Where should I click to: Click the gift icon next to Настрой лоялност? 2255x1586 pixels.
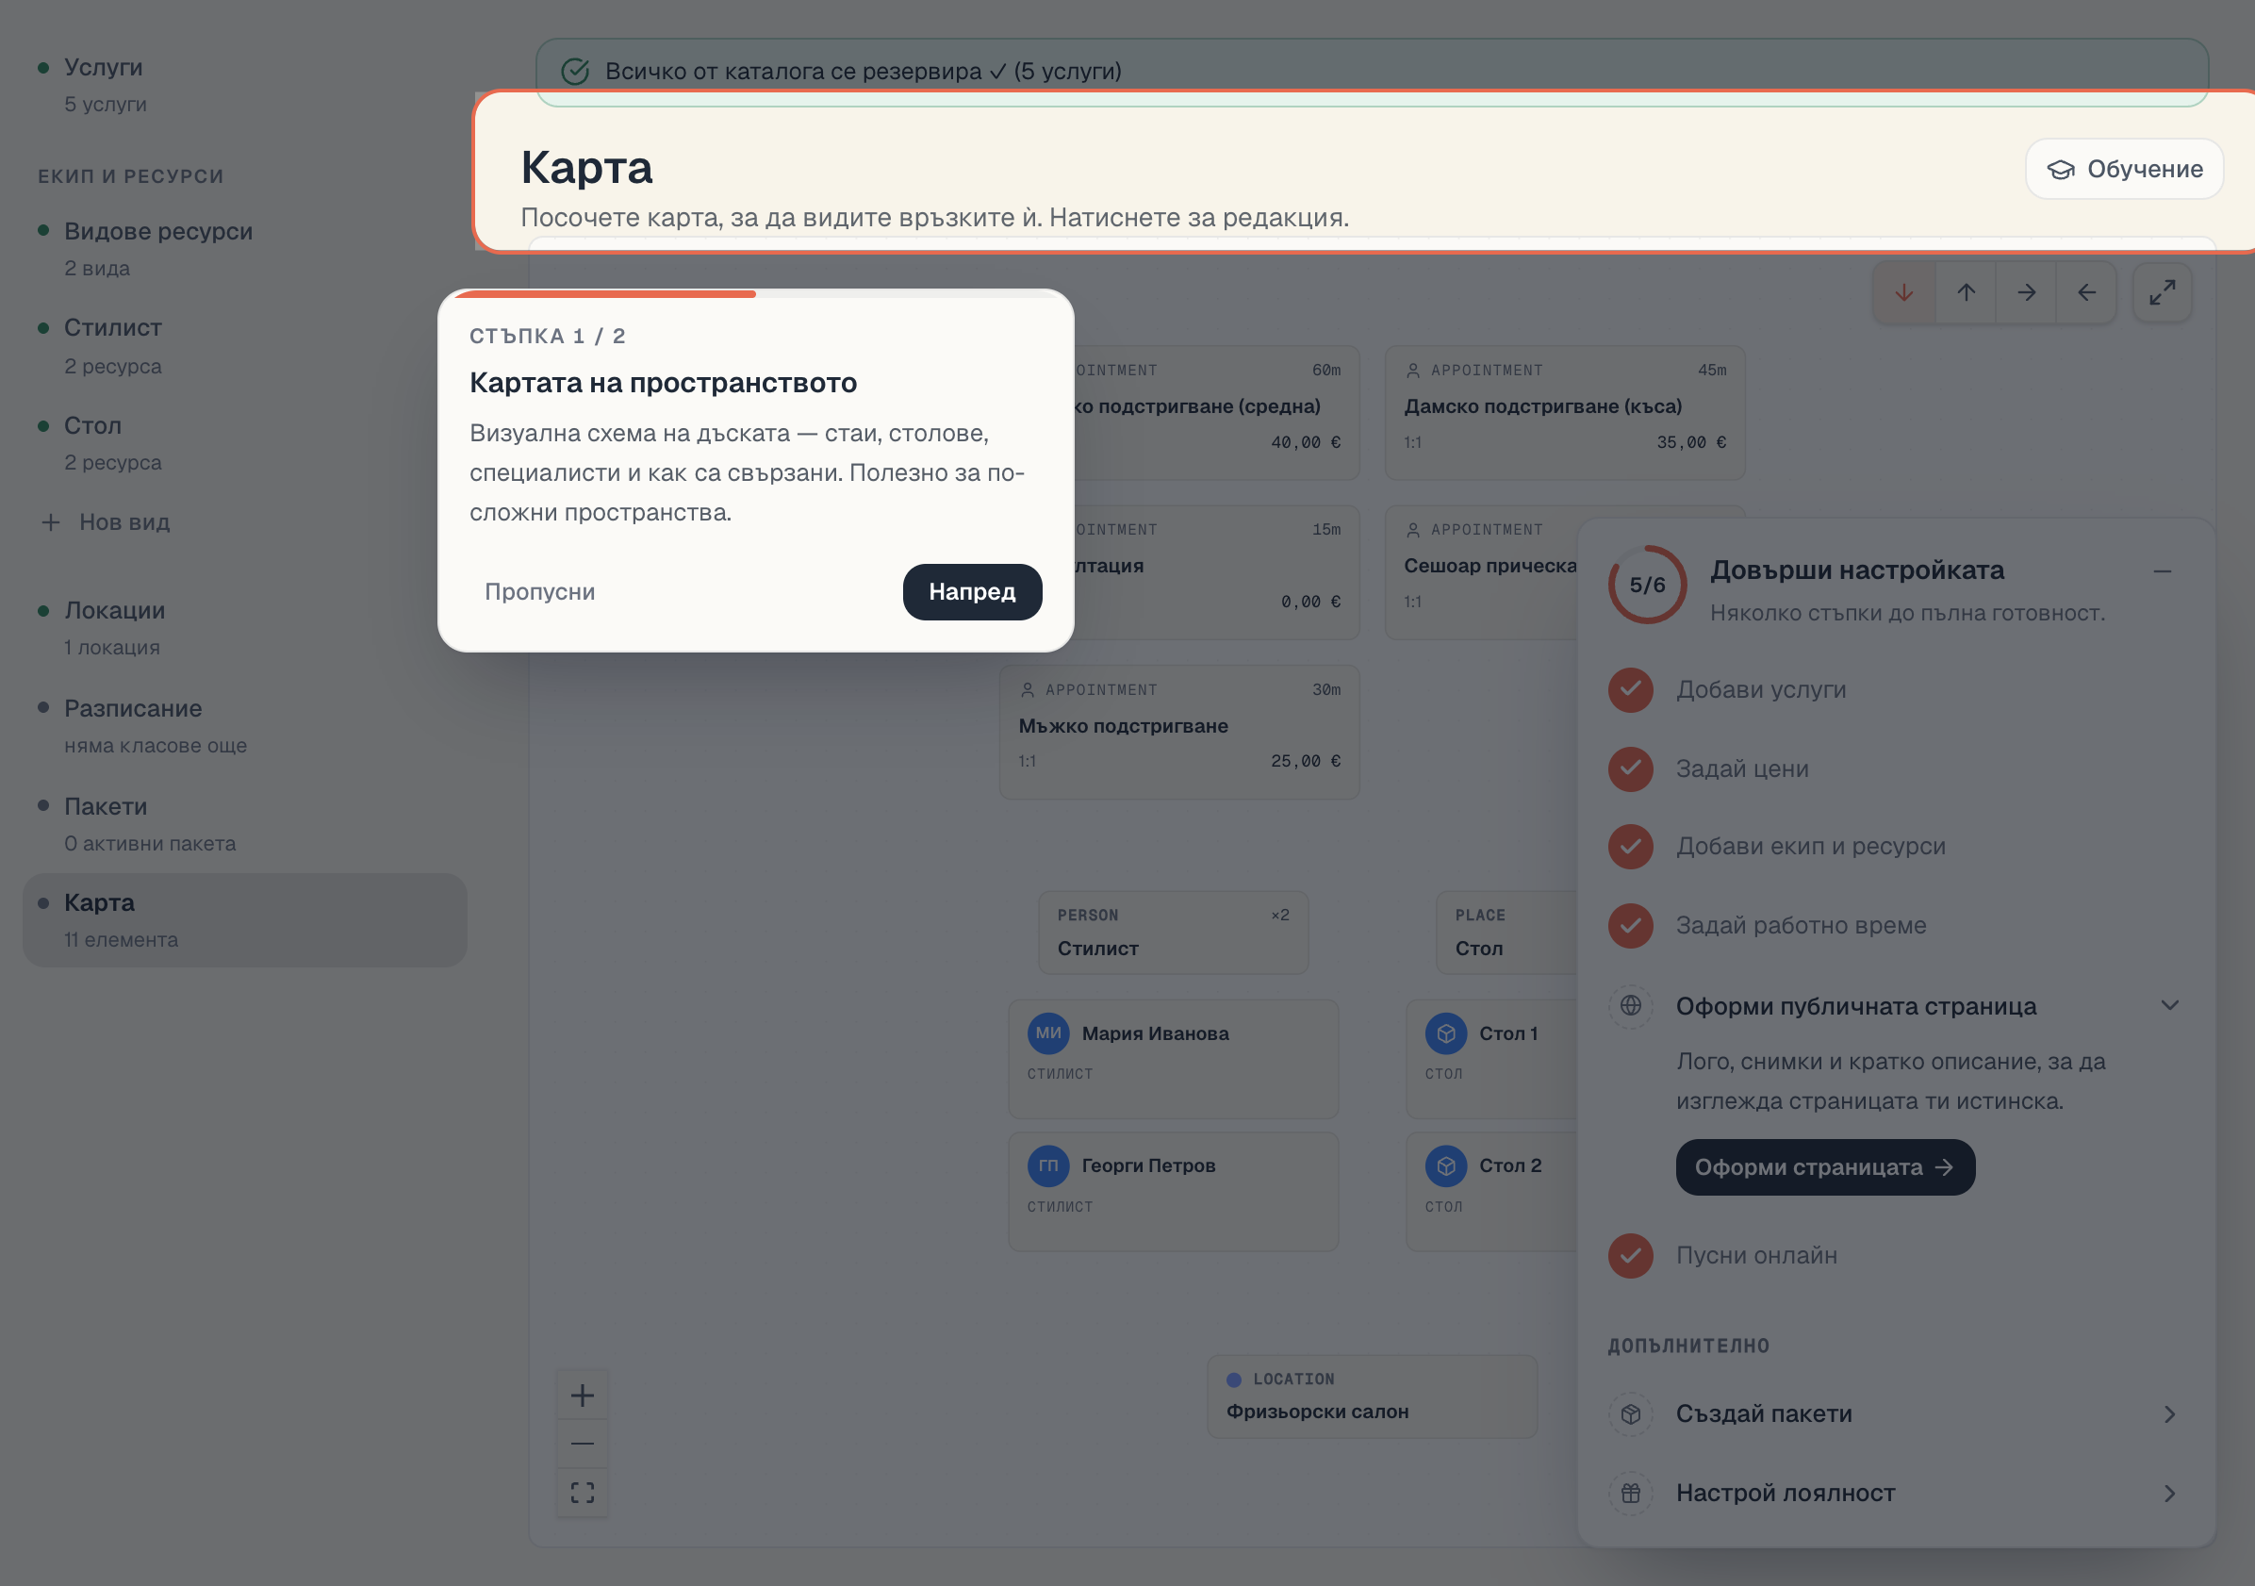[x=1630, y=1494]
